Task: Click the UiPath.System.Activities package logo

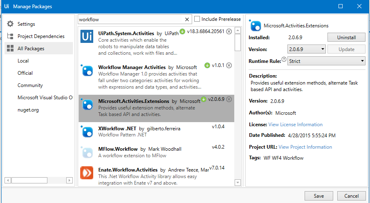Action: (x=87, y=36)
